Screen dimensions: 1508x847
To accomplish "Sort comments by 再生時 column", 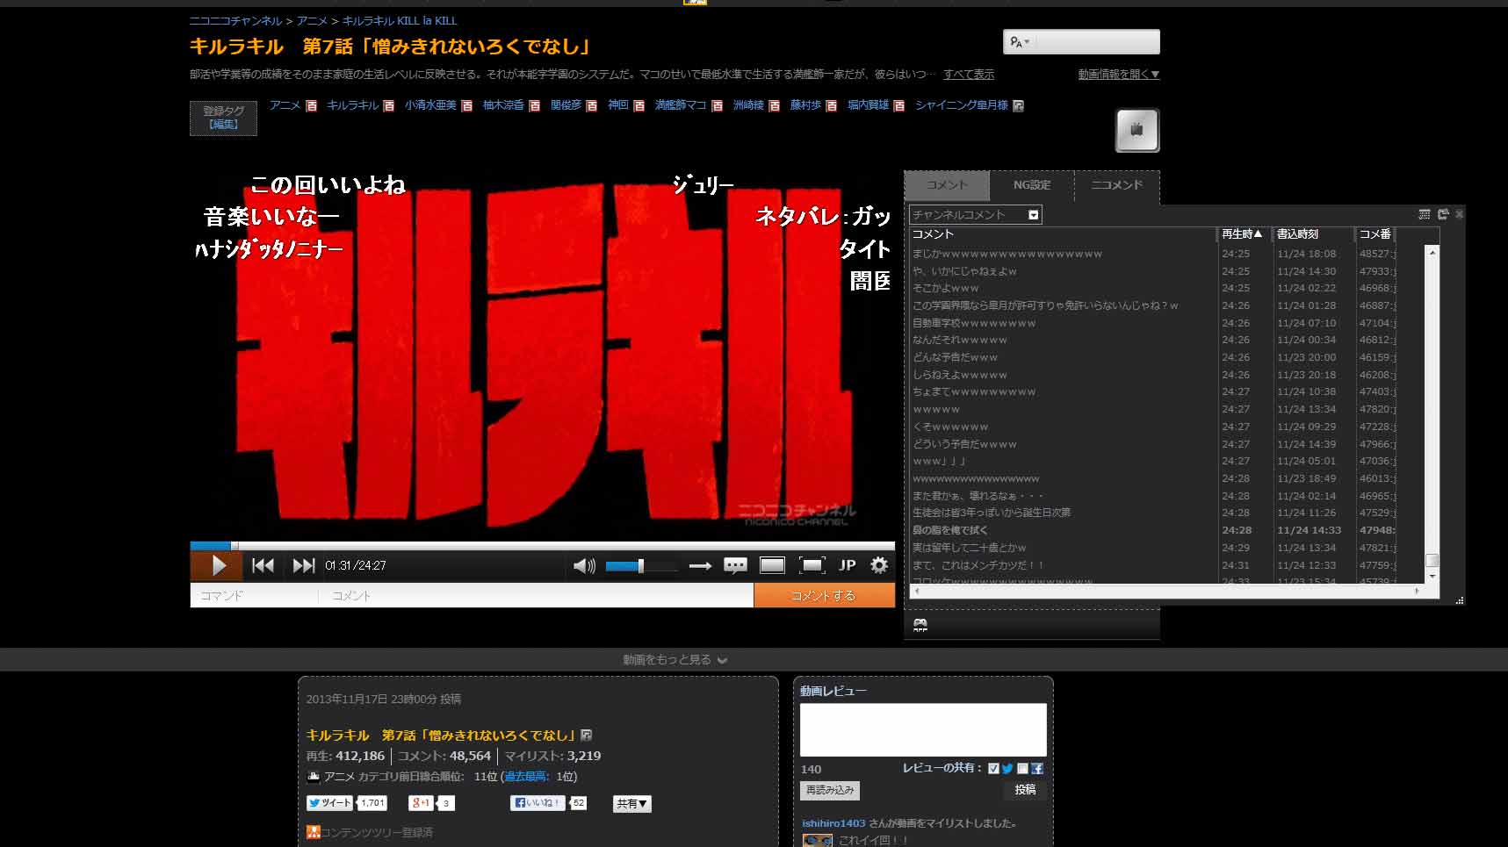I will point(1242,234).
